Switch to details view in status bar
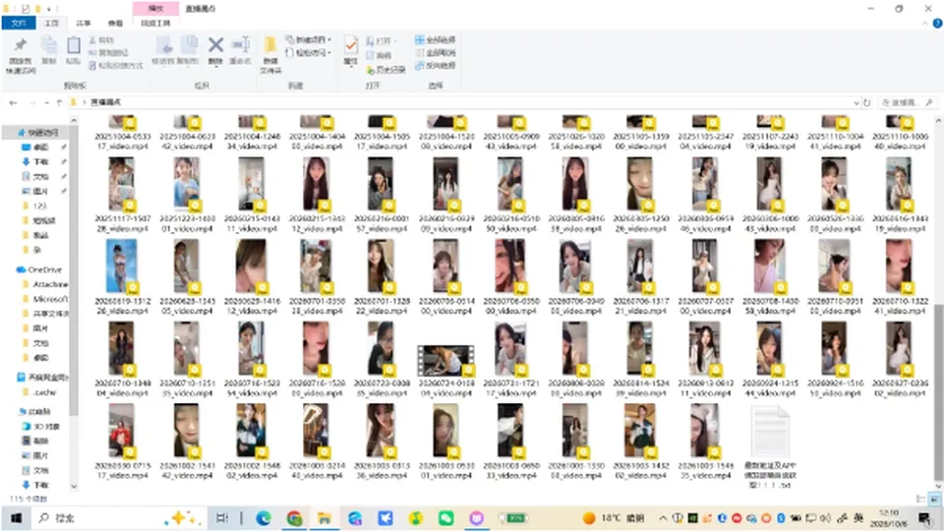Screen dimensions: 944x532 tap(921, 499)
